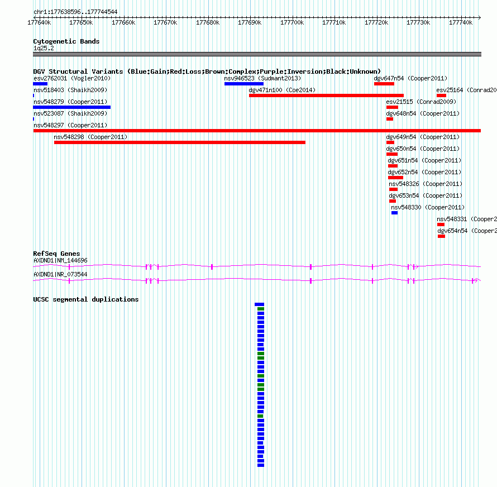Open dgv471n100 (Coe2014) variant label
Viewport: 497px width, 487px height.
[282, 90]
